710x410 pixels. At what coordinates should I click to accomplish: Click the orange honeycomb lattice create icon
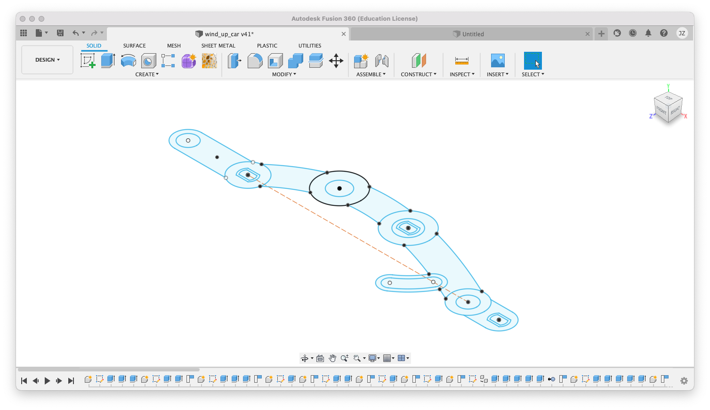[x=209, y=61]
